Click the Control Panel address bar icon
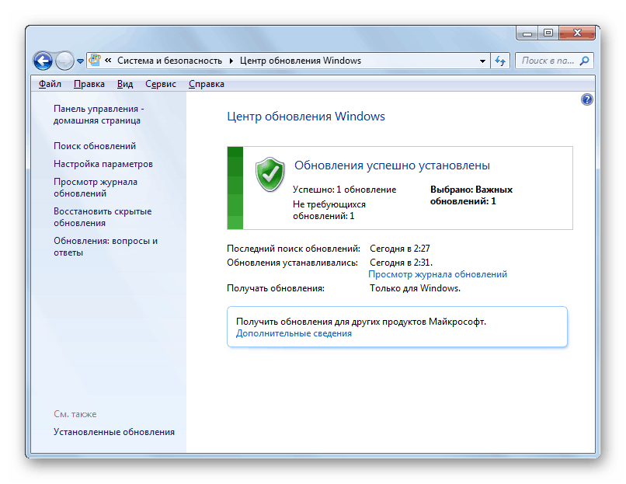This screenshot has height=484, width=626. pyautogui.click(x=95, y=61)
